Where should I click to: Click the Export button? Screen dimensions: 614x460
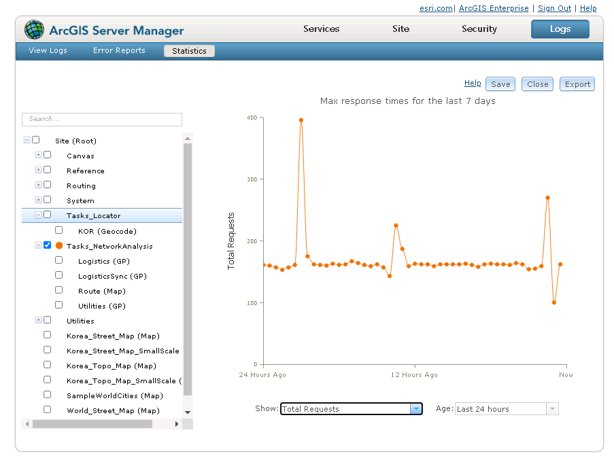pos(577,84)
